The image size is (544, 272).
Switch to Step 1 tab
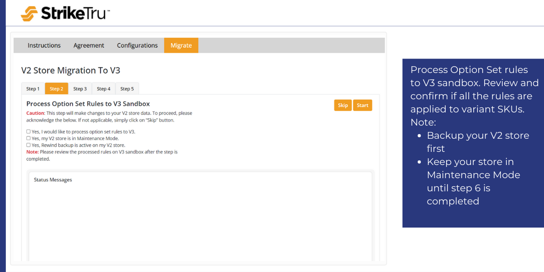point(33,89)
